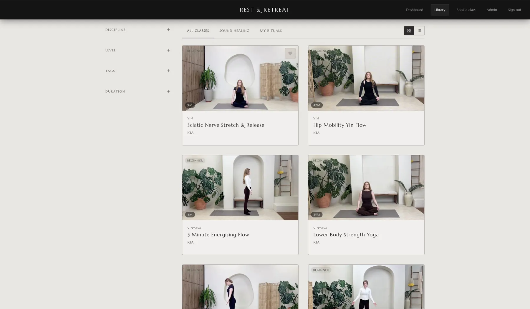Click the 9M duration badge
Screen dimensions: 530x309
click(190, 105)
